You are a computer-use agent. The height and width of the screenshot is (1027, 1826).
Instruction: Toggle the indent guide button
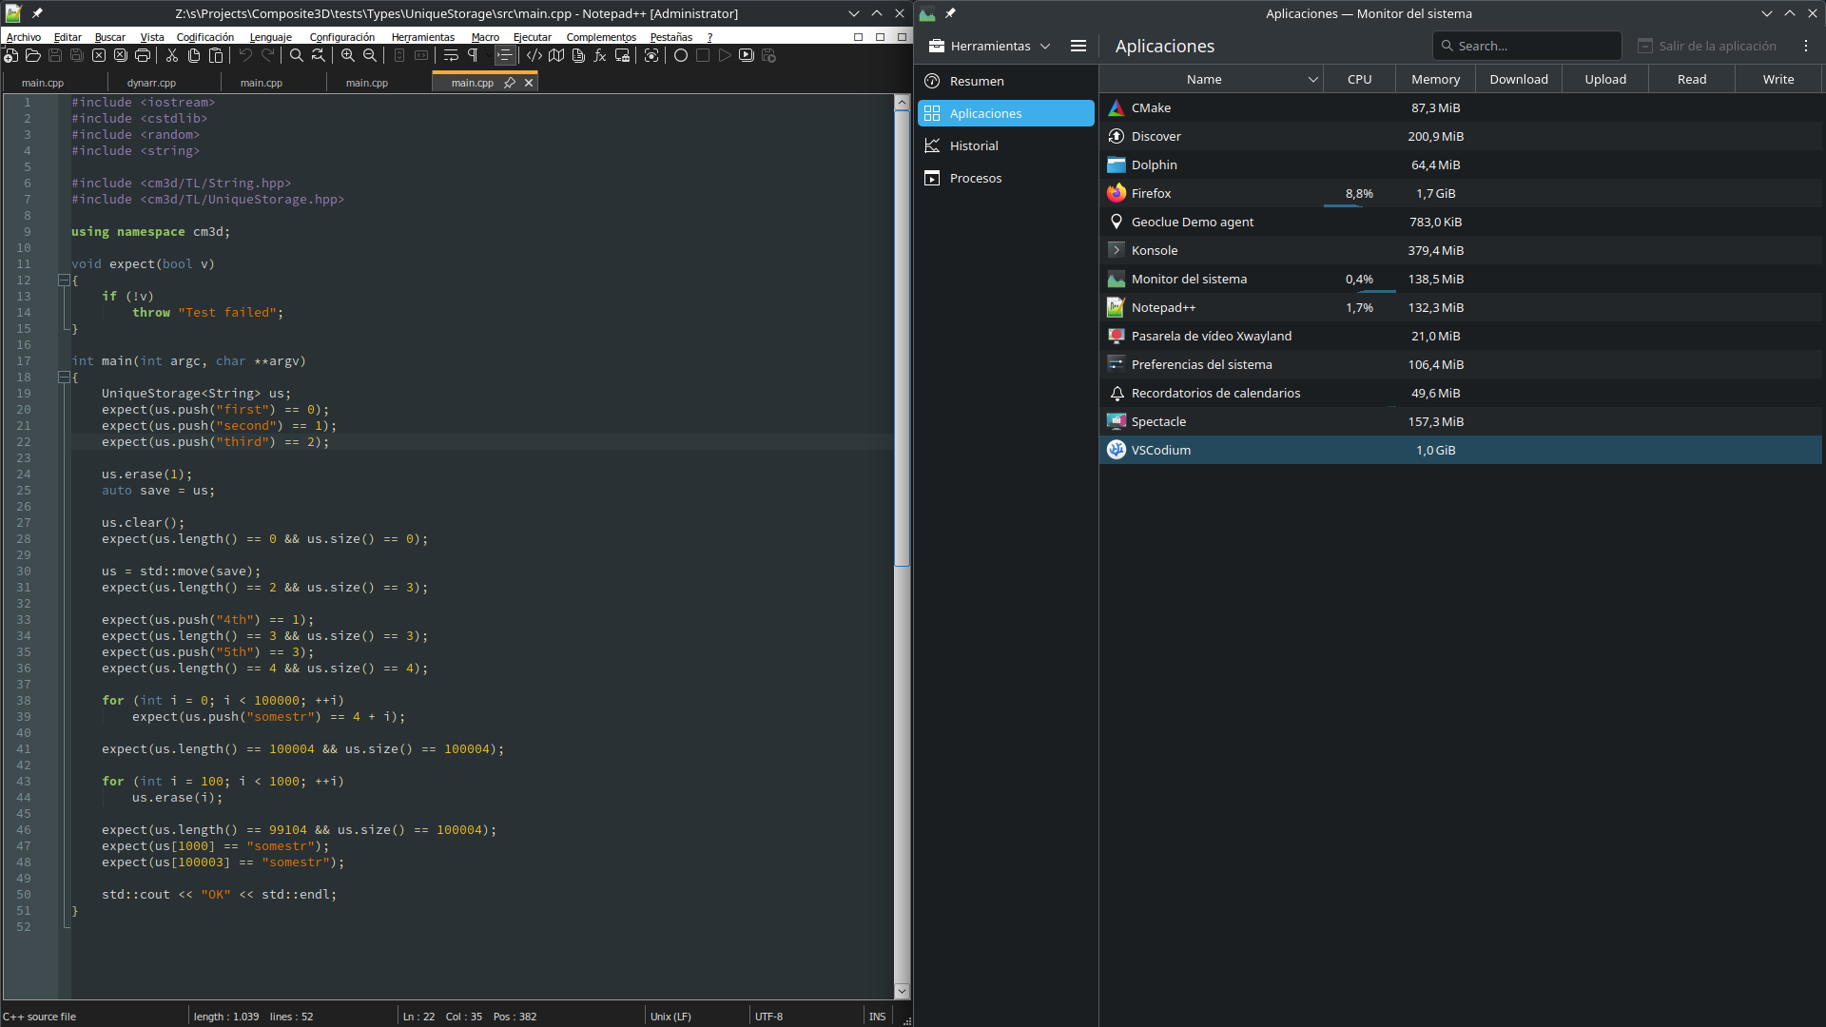pyautogui.click(x=505, y=56)
